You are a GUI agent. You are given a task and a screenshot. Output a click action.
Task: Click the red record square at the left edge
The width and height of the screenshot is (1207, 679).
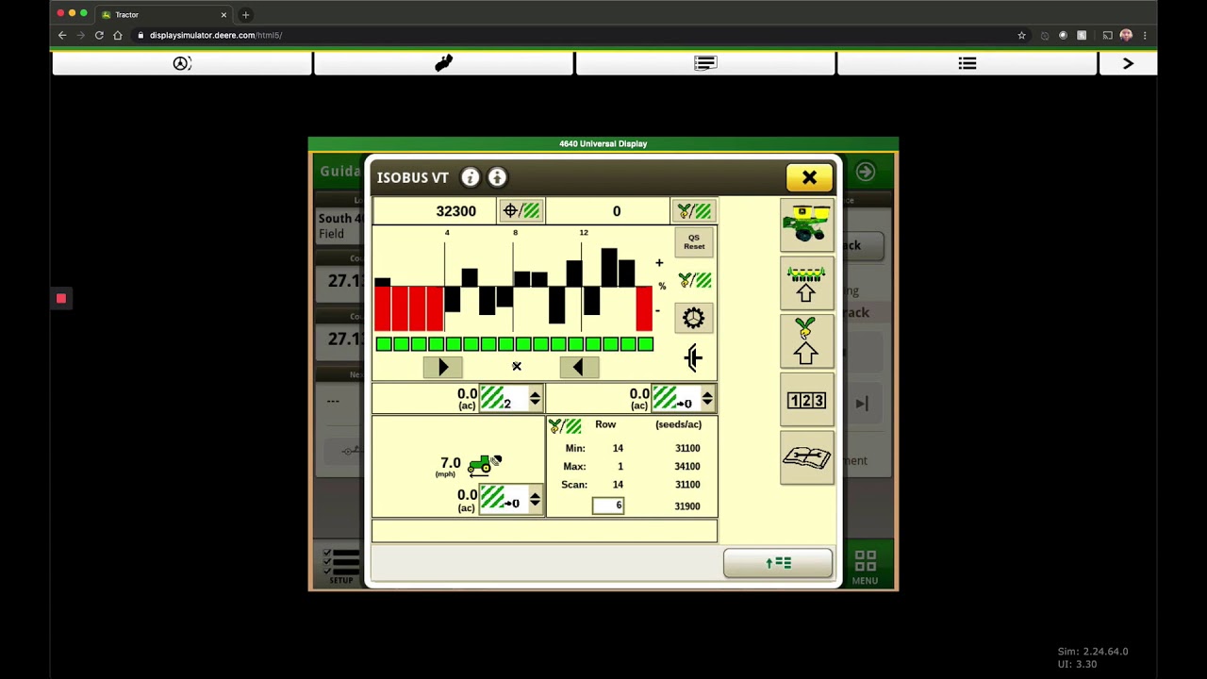[61, 299]
